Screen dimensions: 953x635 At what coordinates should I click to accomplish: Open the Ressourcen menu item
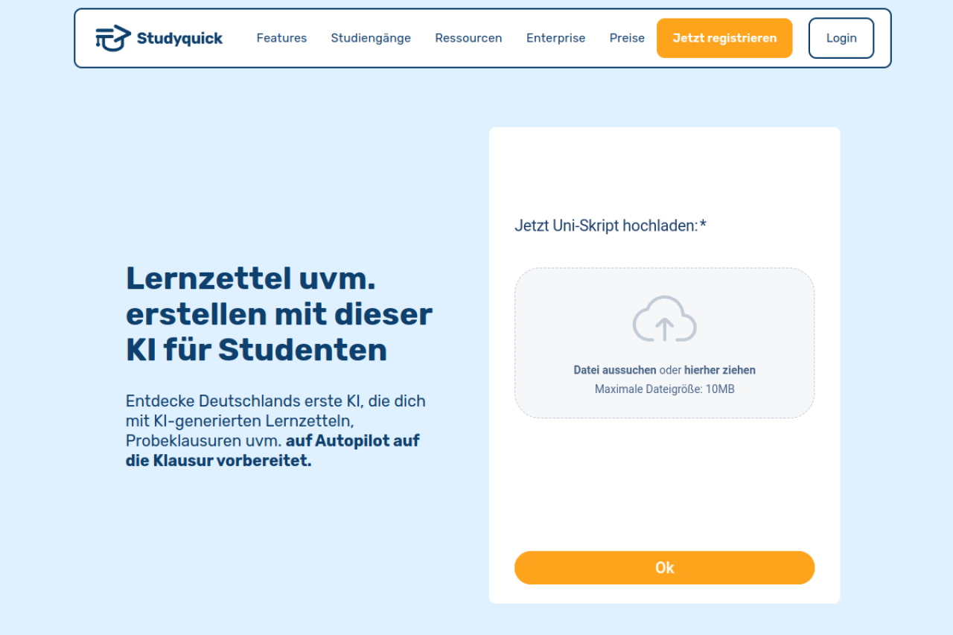[x=468, y=38]
